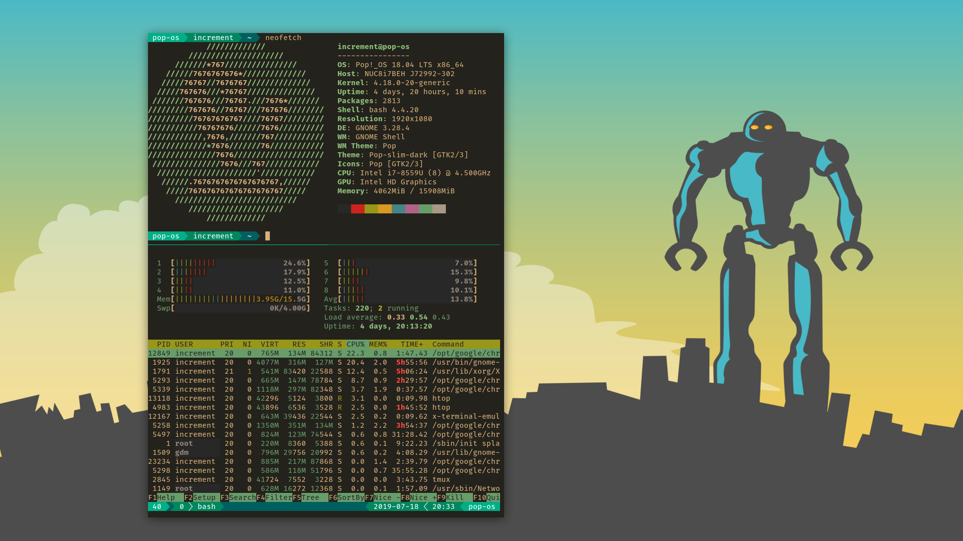This screenshot has height=541, width=963.
Task: Open F2 Setup in htop footer
Action: click(204, 497)
